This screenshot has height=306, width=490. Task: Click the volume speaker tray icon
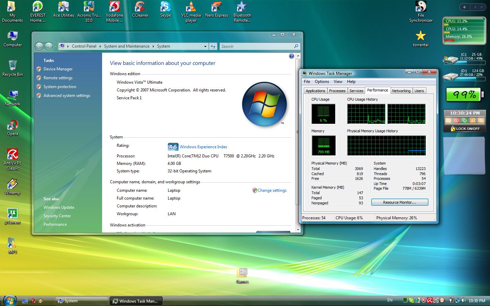[464, 301]
